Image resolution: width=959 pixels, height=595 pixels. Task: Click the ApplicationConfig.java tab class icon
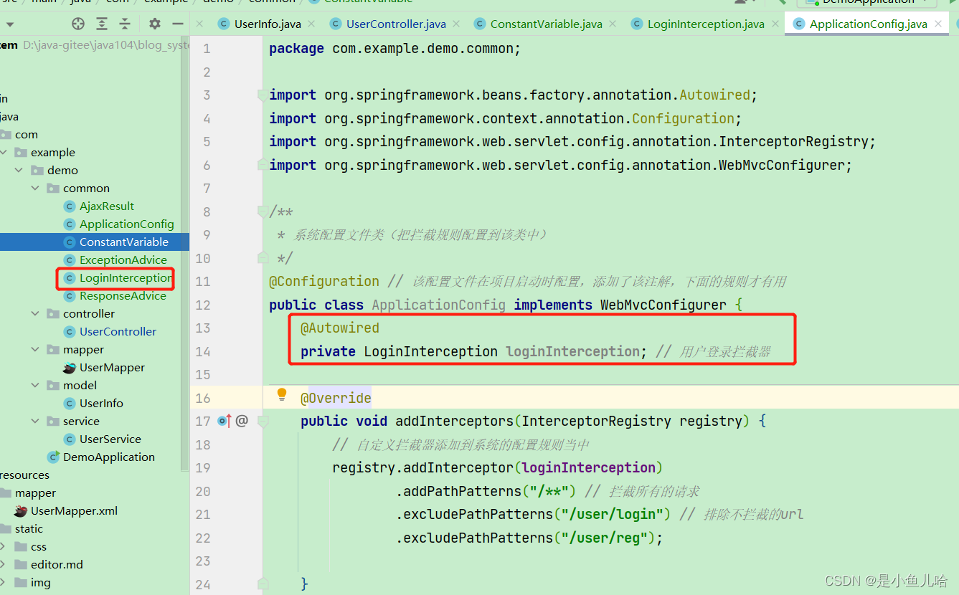coord(799,24)
